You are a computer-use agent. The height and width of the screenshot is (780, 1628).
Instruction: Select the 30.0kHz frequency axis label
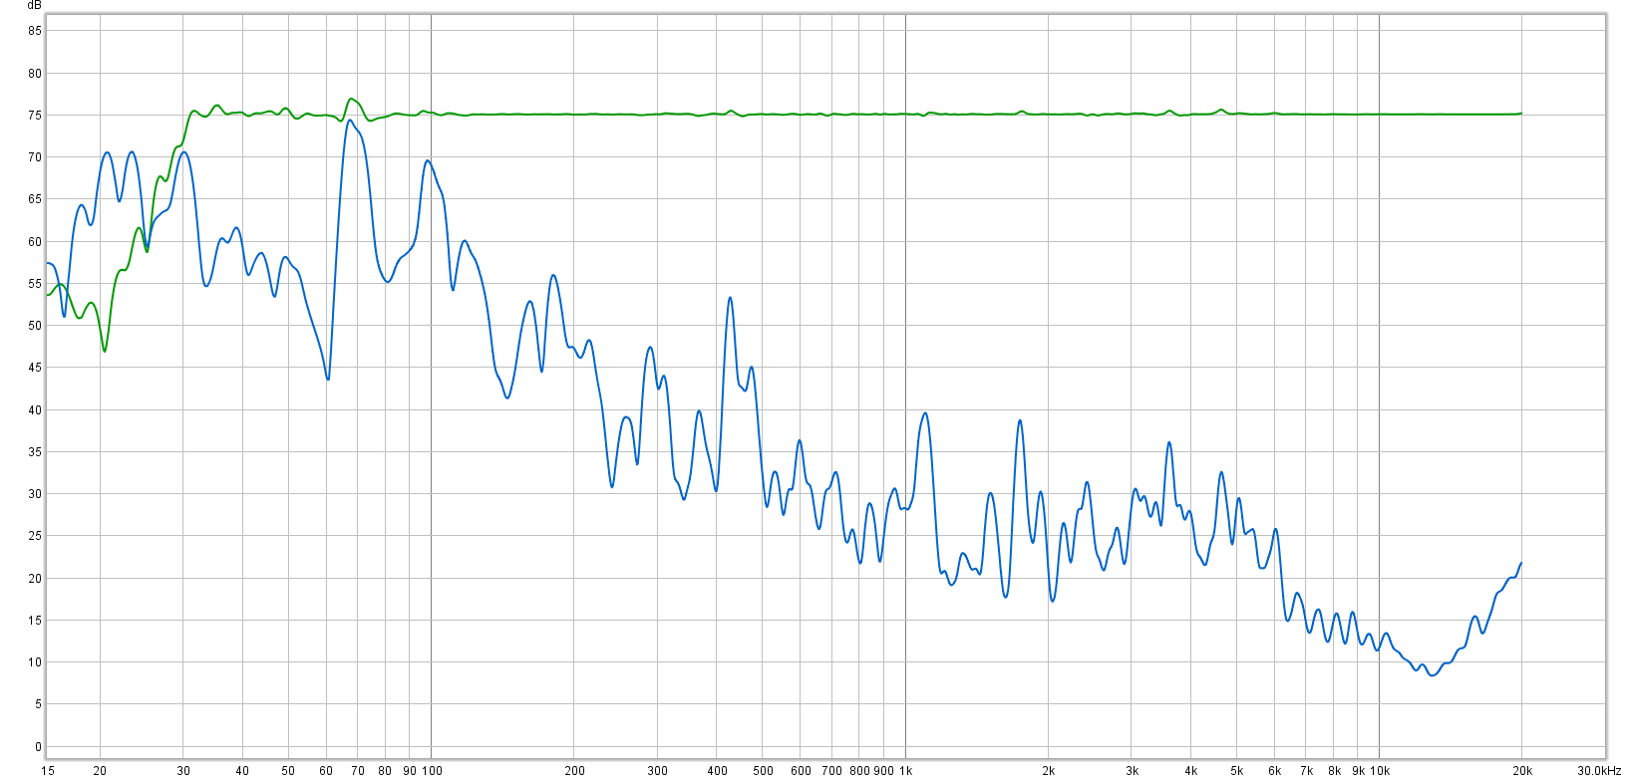coord(1599,771)
